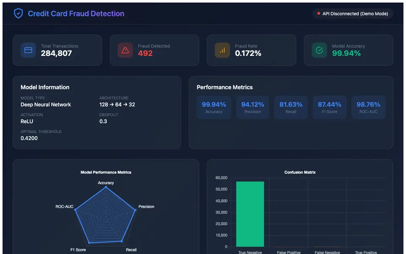Image resolution: width=406 pixels, height=254 pixels.
Task: Click the Recall point on radar chart
Action: coord(122,241)
